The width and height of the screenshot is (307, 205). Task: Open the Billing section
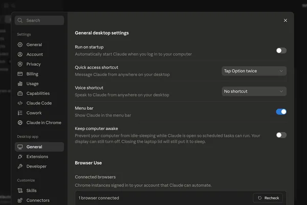(39, 74)
